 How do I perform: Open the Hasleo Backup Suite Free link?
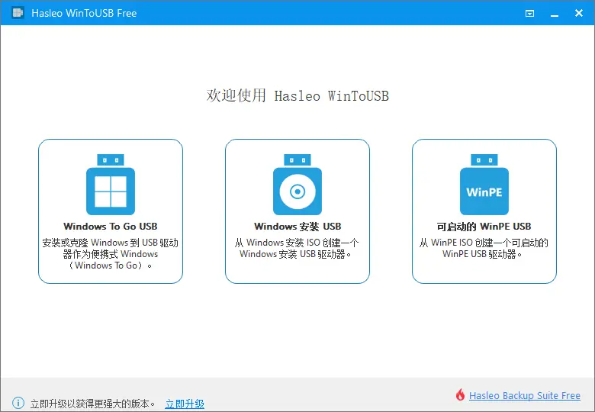tap(525, 395)
